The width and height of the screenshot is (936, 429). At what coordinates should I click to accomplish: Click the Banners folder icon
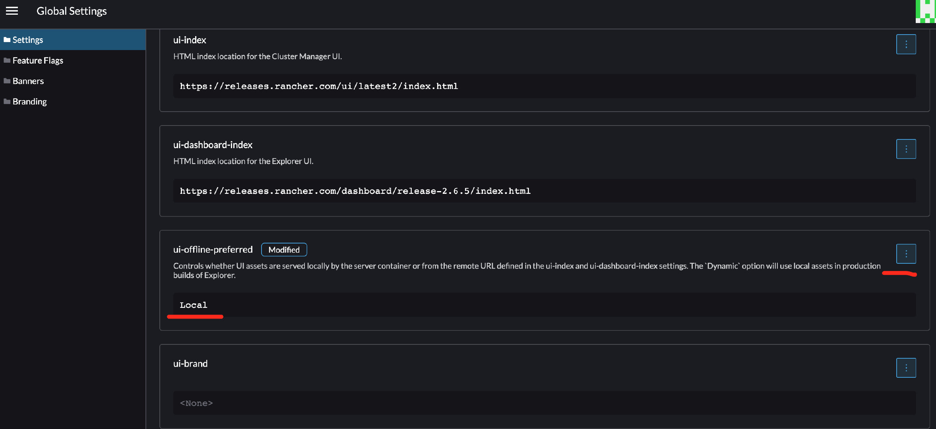tap(7, 81)
